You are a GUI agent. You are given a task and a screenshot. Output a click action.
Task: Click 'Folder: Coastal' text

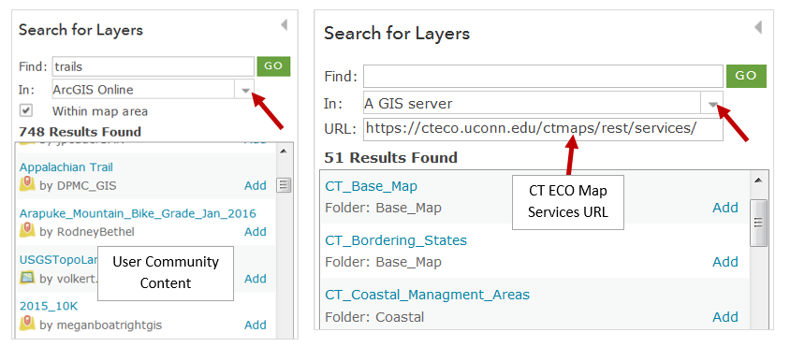(374, 317)
